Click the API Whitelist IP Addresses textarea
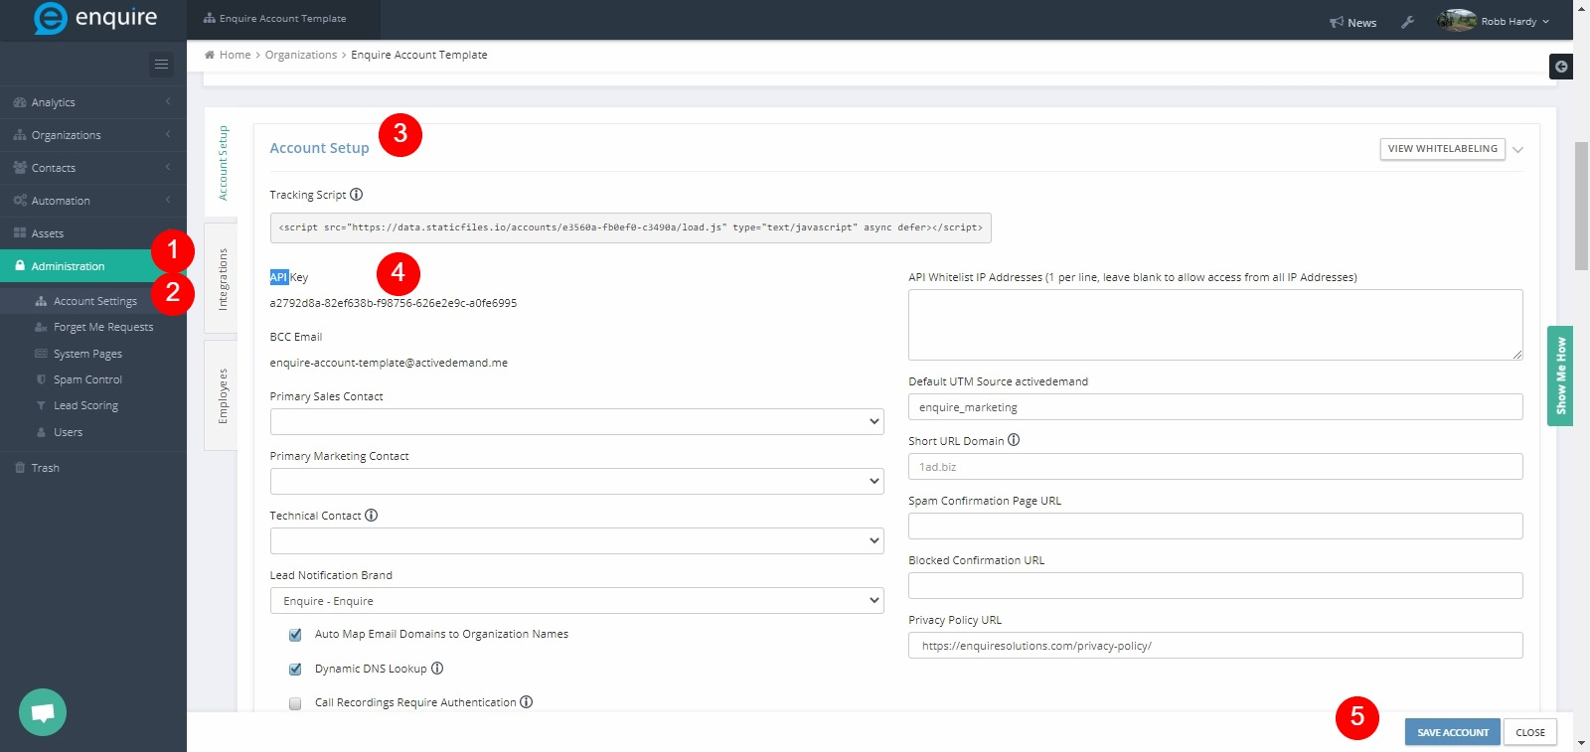 coord(1215,325)
